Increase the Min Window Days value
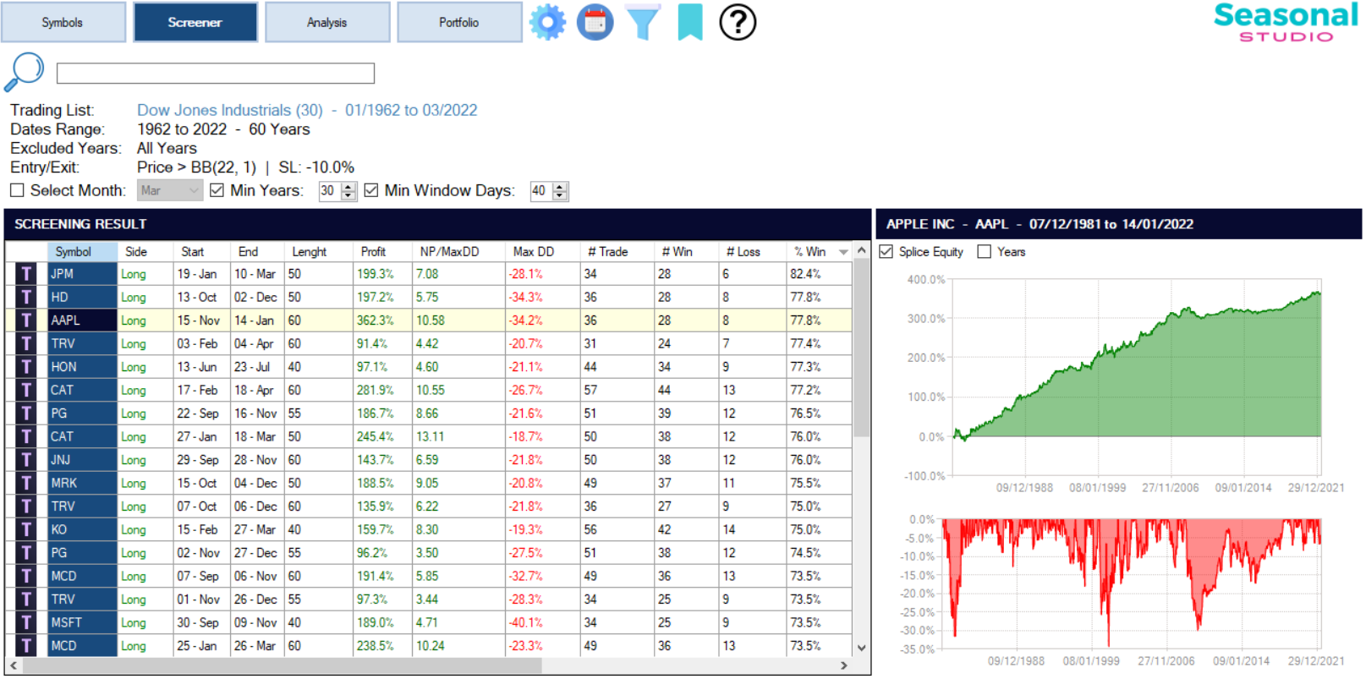 pos(560,186)
